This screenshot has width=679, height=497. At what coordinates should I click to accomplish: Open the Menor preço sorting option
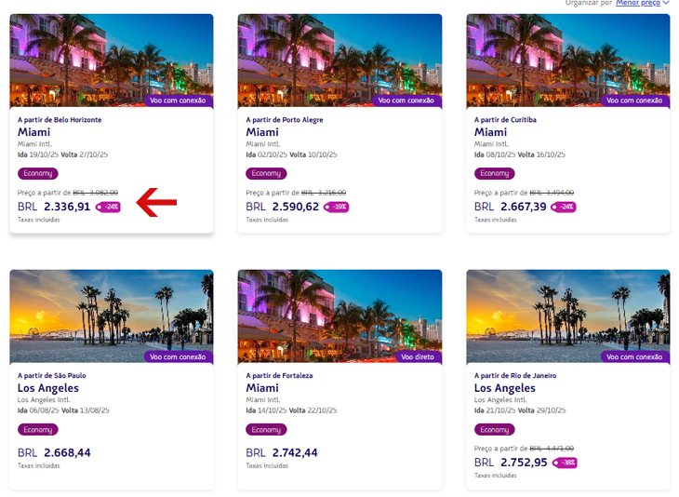pos(638,3)
